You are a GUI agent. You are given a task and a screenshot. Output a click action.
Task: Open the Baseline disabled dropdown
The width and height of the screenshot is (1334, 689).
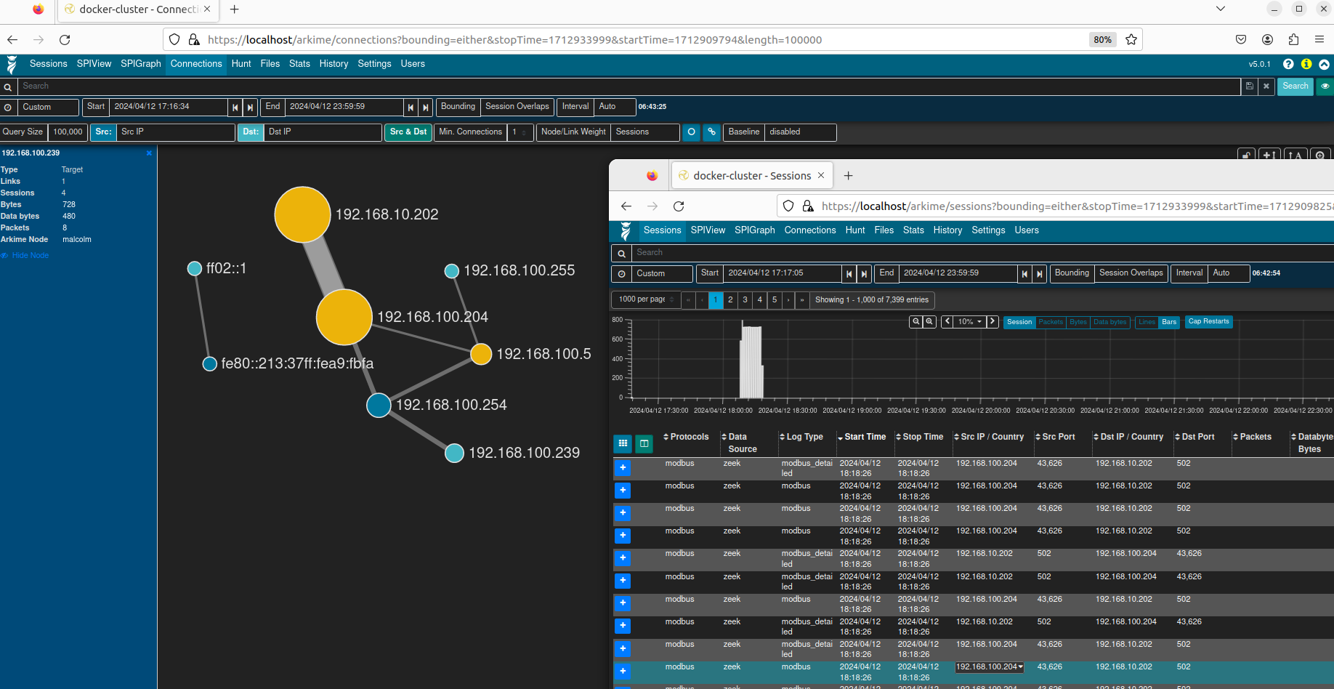[x=800, y=132]
